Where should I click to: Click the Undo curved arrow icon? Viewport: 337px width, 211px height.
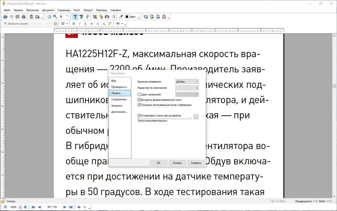tap(67, 17)
